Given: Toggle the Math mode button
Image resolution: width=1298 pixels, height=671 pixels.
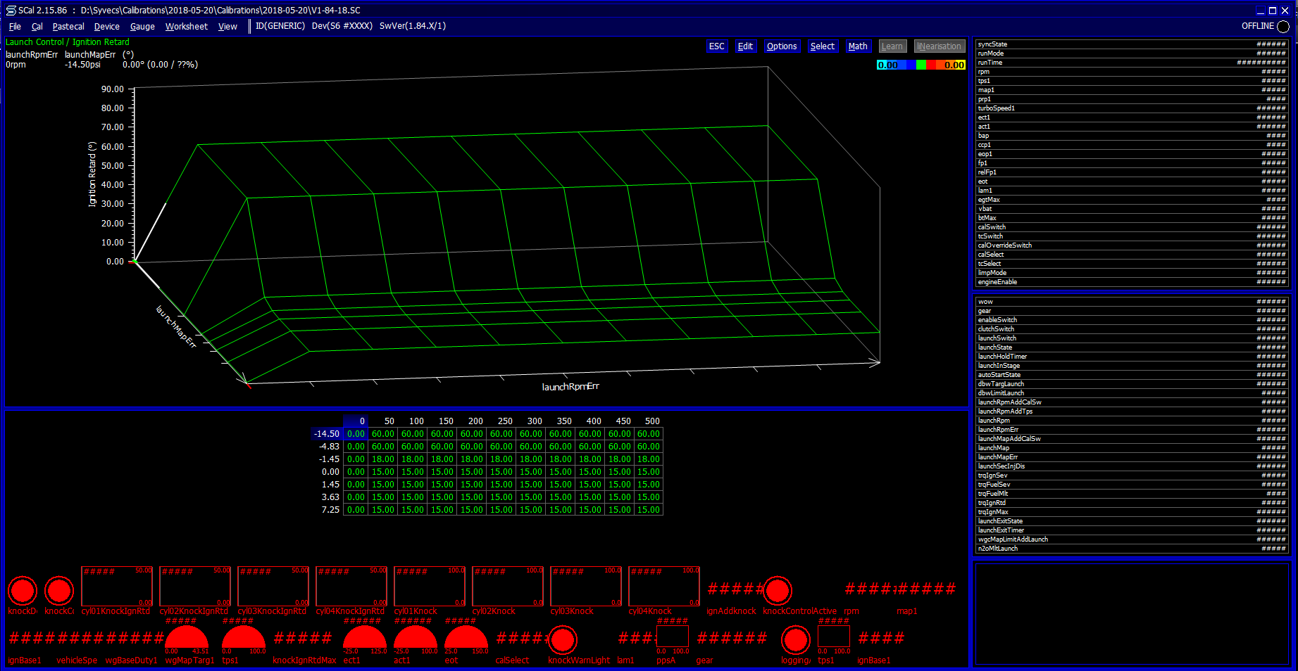Looking at the screenshot, I should 858,46.
